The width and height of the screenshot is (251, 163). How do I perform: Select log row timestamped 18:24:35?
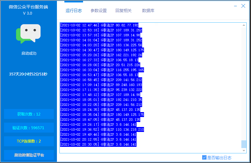tap(100, 110)
